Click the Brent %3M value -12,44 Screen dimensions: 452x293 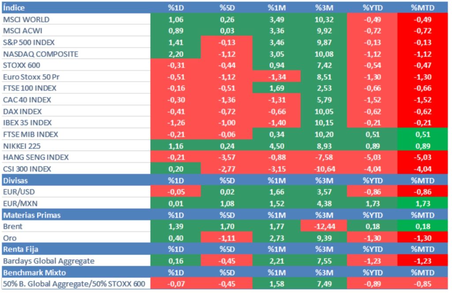point(324,226)
